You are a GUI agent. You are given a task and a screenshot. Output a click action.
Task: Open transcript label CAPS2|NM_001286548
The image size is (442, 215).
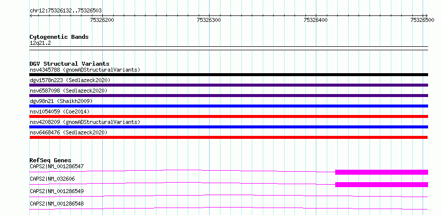pos(57,204)
